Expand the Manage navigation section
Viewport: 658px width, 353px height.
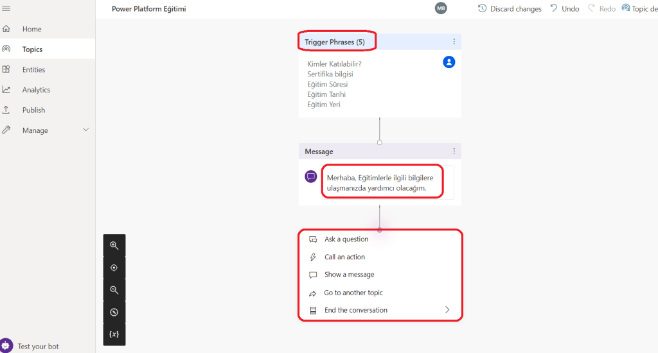(86, 130)
